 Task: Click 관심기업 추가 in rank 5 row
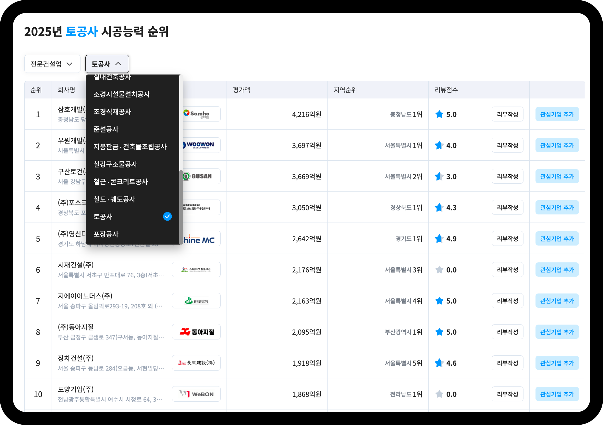(557, 238)
